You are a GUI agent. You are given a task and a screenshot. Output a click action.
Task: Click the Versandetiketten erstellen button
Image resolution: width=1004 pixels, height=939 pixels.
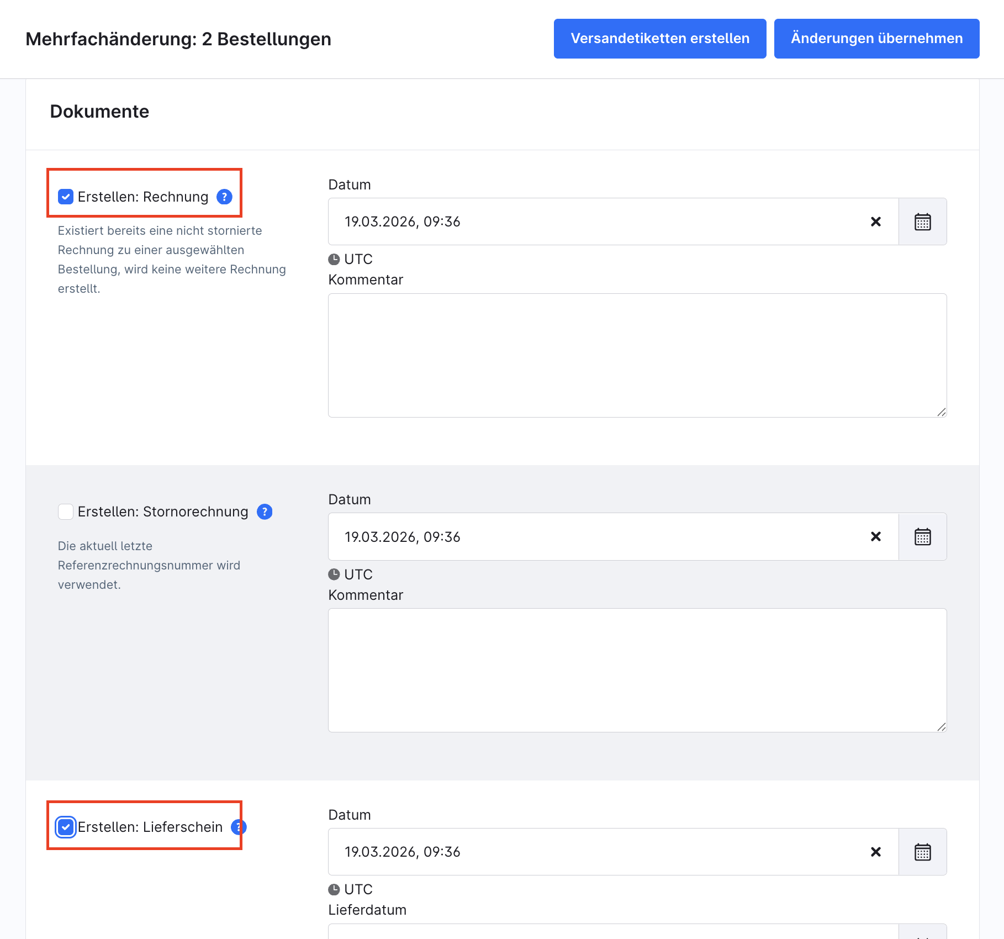coord(659,39)
